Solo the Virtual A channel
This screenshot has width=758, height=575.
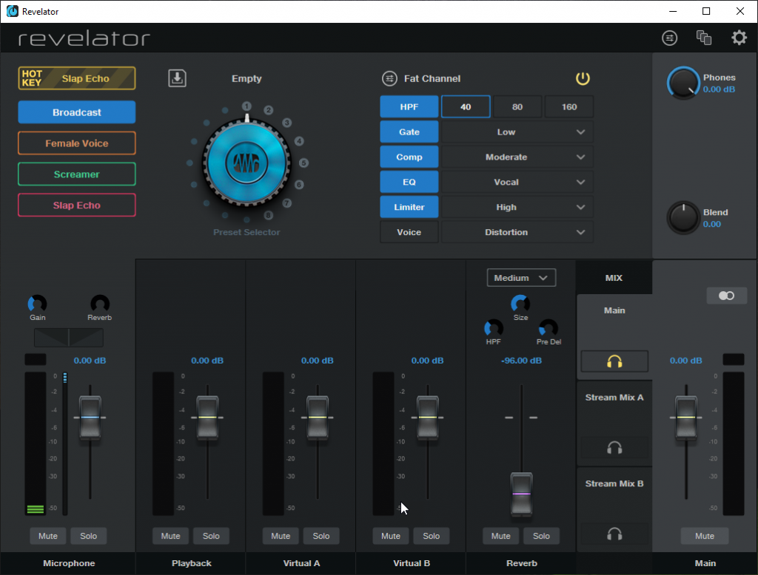[321, 536]
